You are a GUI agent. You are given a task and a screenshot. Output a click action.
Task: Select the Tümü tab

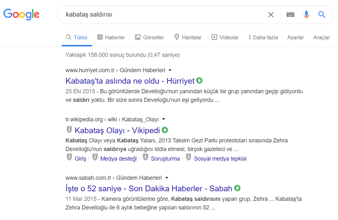coord(77,37)
